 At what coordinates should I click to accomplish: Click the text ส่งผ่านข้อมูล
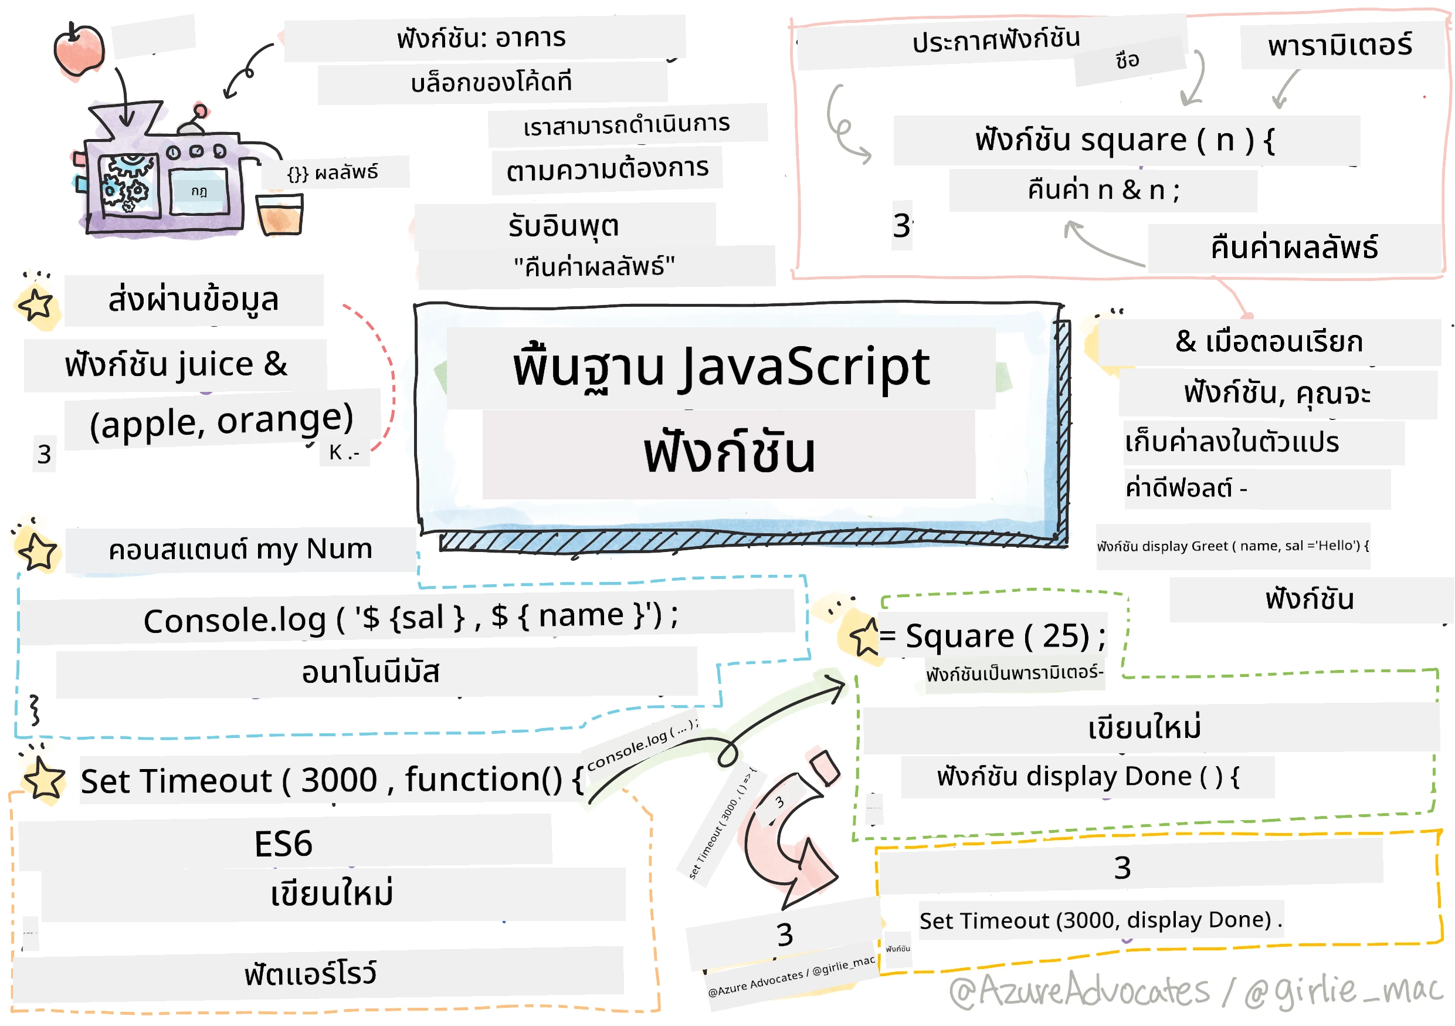pyautogui.click(x=194, y=300)
